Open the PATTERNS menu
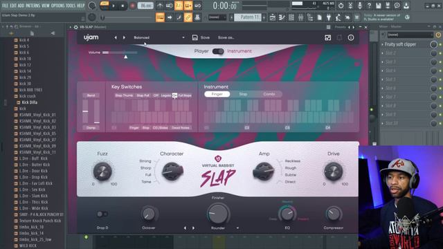 point(33,6)
